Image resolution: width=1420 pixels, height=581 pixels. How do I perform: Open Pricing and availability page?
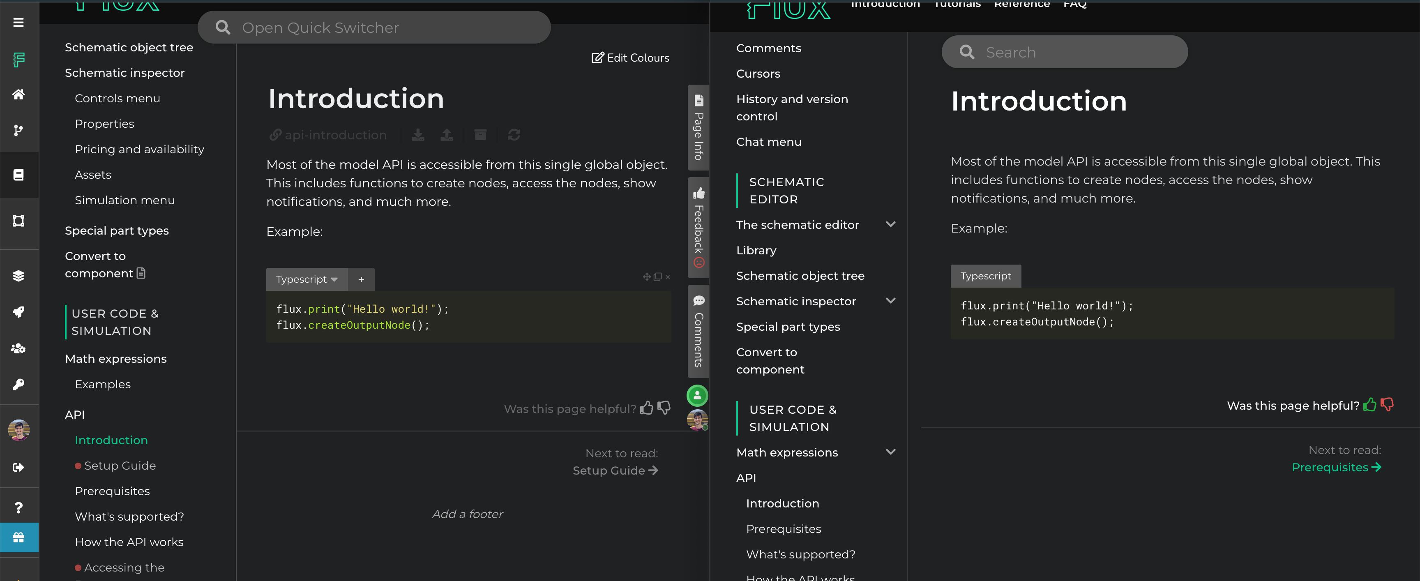click(x=139, y=150)
